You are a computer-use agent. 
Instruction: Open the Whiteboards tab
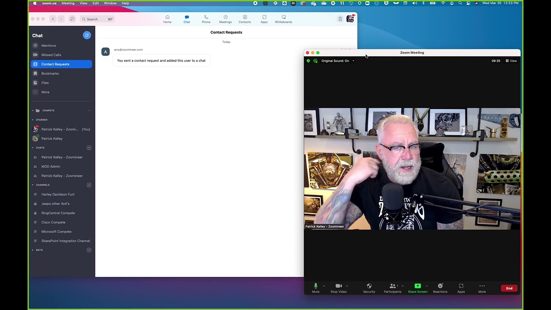(x=283, y=19)
